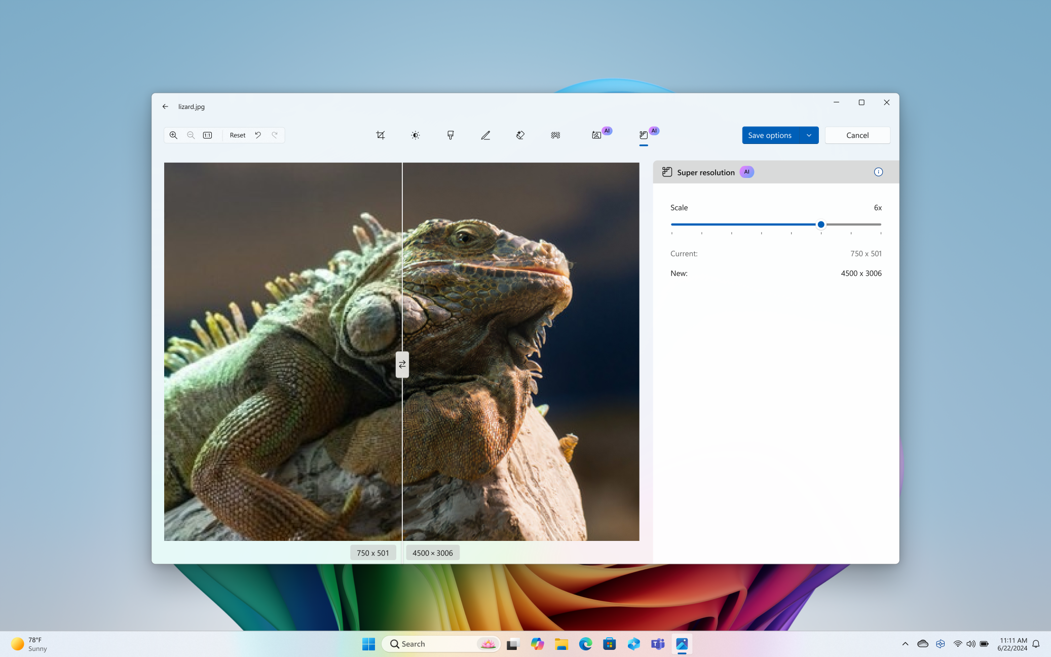
Task: Toggle zoom out on the image
Action: [191, 135]
